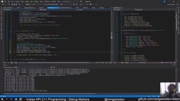Click the new project toolbar icon
Viewport: 180px width, 101px height.
[9, 4]
